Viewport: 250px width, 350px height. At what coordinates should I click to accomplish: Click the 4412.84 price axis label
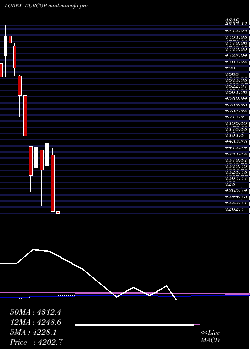(x=236, y=148)
